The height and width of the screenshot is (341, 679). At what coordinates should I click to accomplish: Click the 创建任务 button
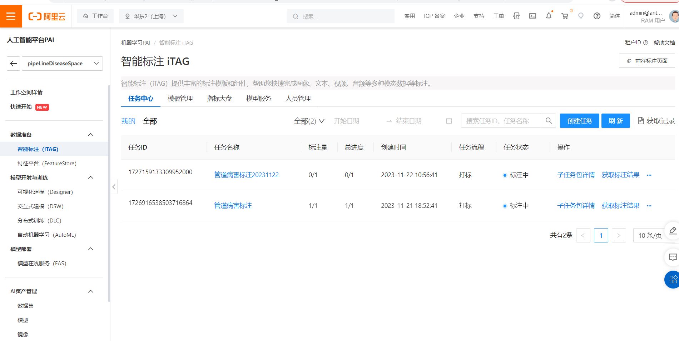580,121
